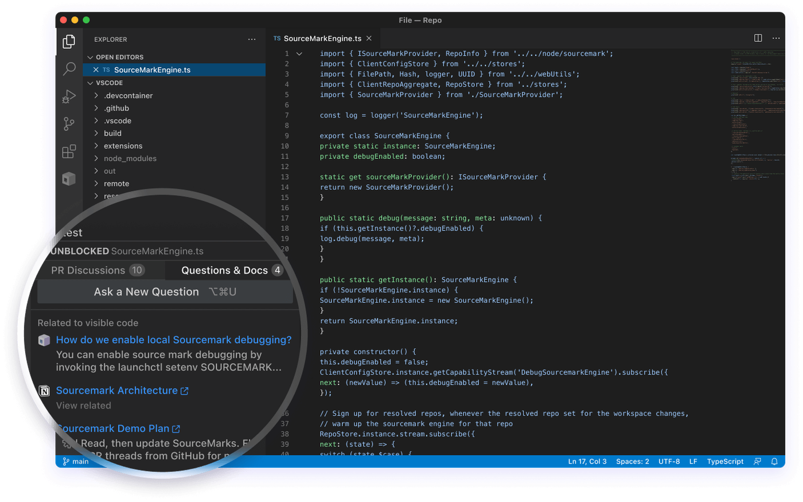Open the Search view in activity bar
The height and width of the screenshot is (502, 803).
69,69
